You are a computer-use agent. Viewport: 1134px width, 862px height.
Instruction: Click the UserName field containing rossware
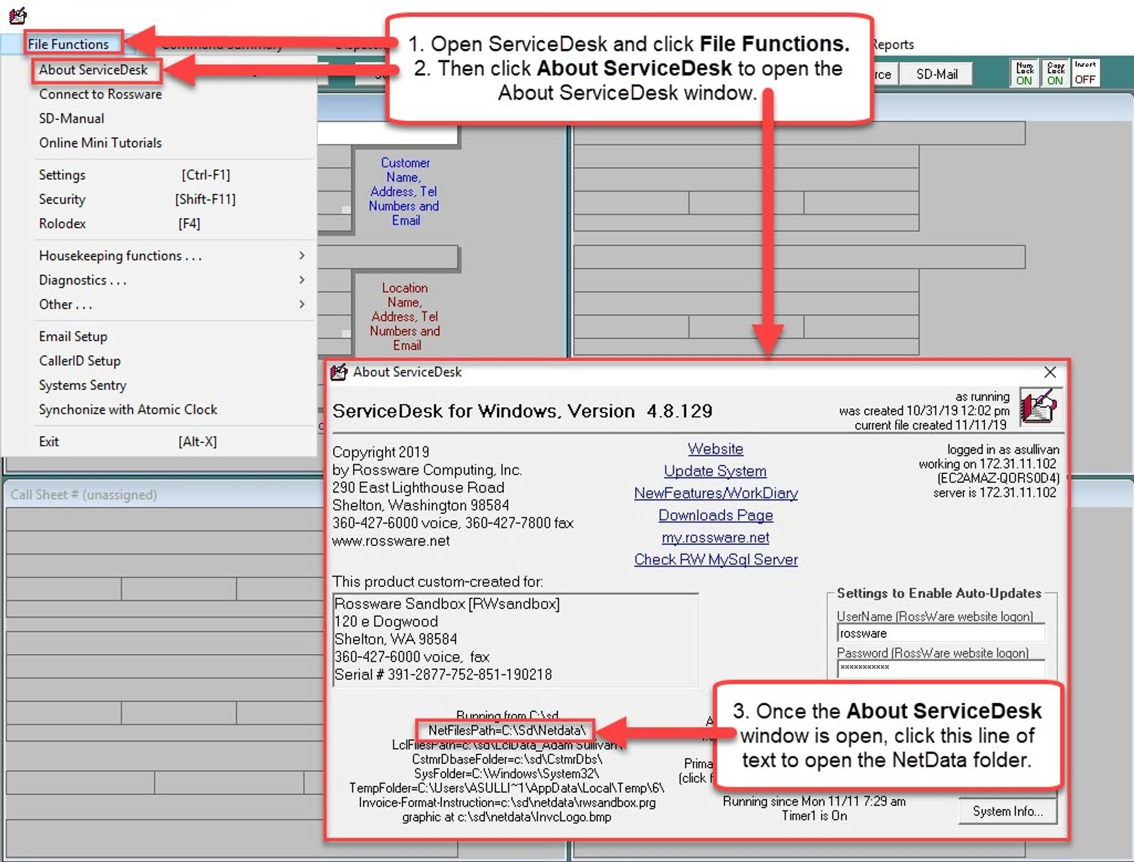point(940,633)
